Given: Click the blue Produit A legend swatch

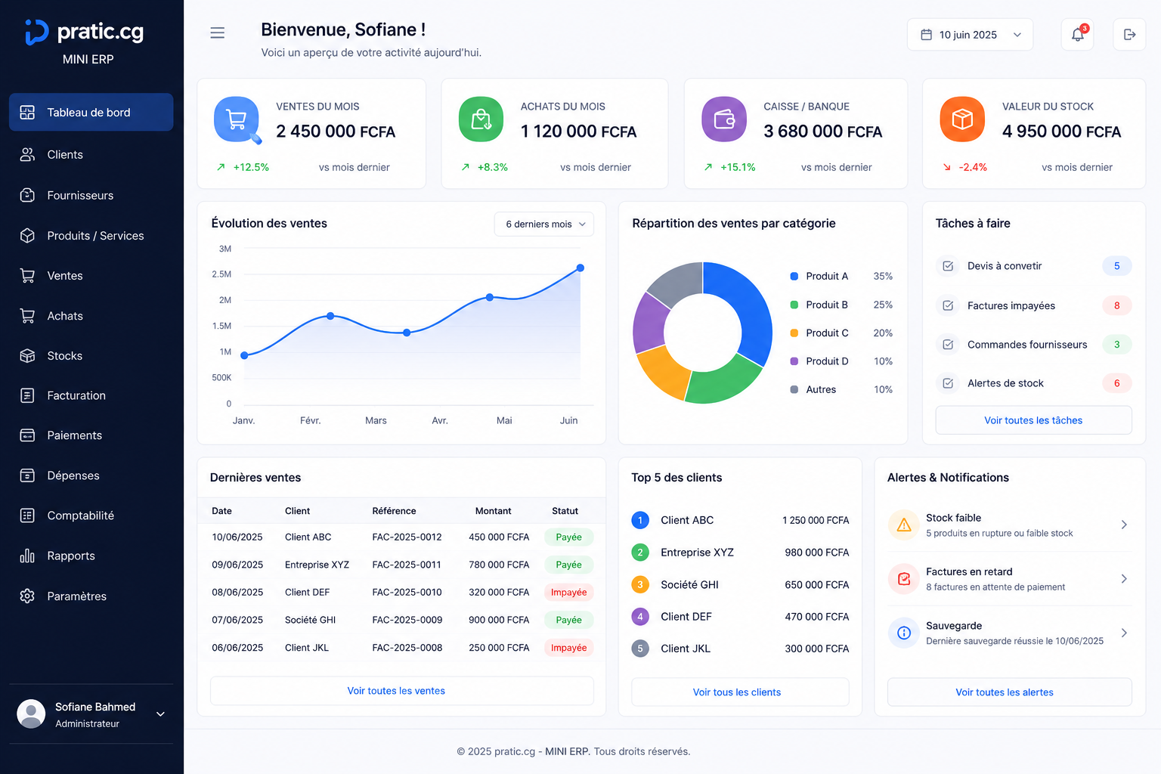Looking at the screenshot, I should (794, 277).
